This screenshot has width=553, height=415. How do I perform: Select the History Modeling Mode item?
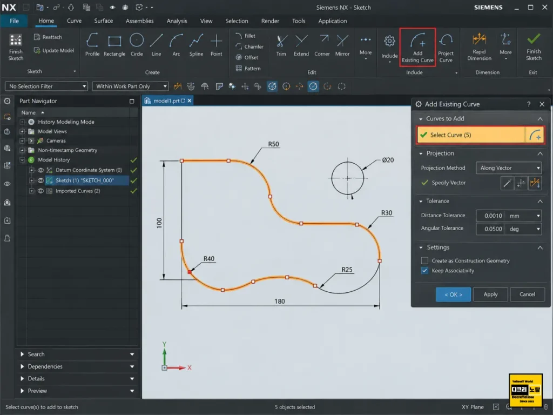click(66, 122)
